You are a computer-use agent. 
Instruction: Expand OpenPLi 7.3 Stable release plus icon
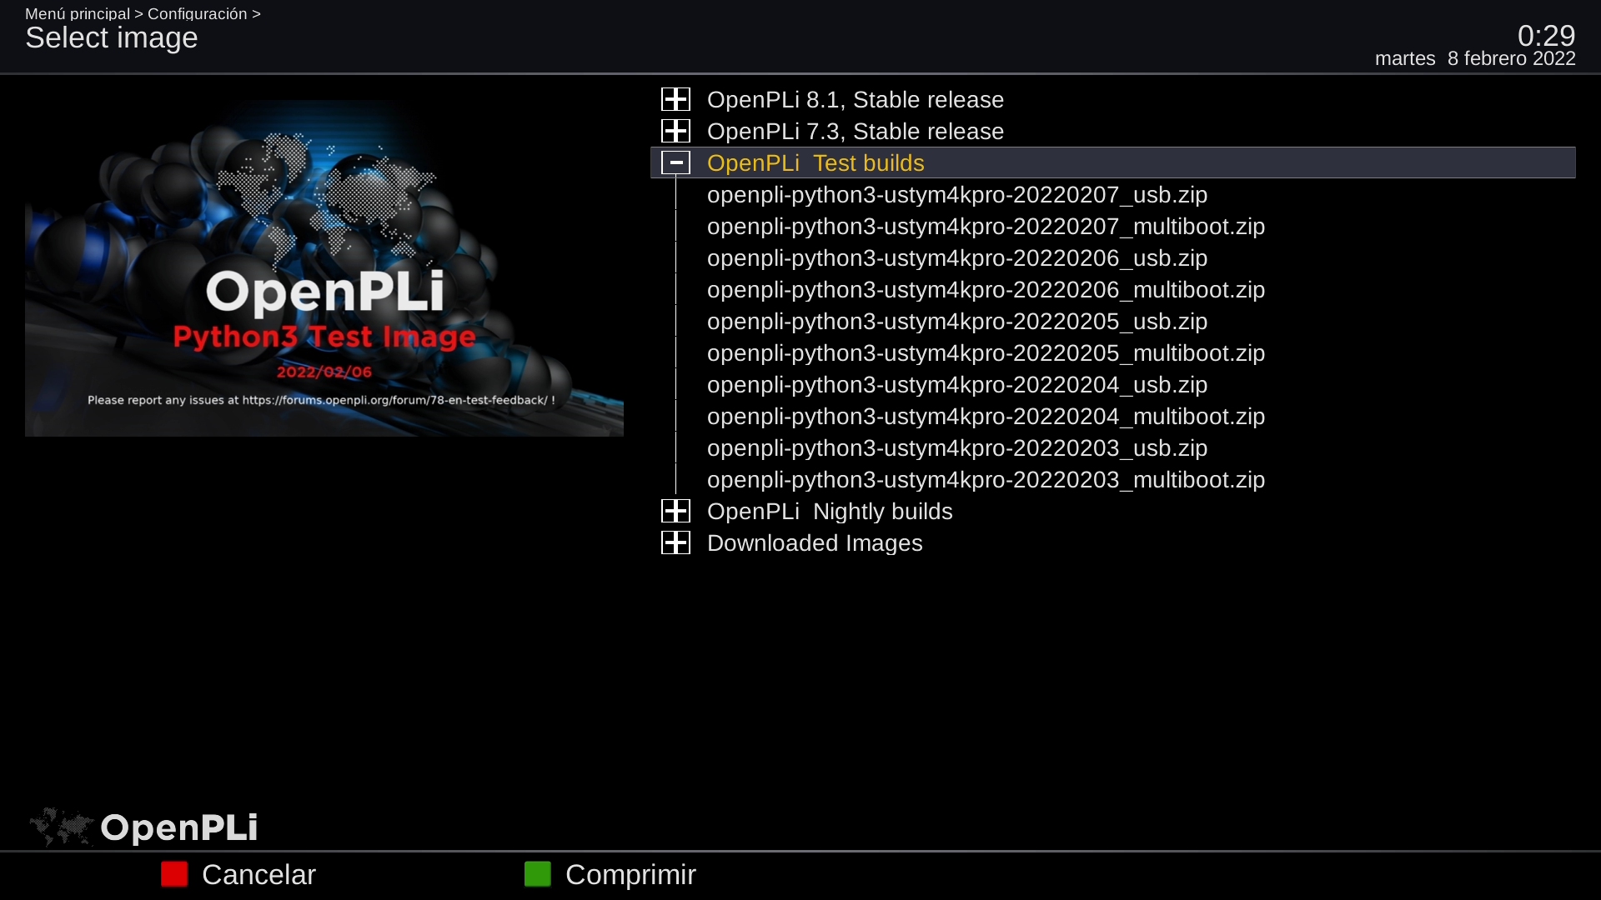click(675, 131)
